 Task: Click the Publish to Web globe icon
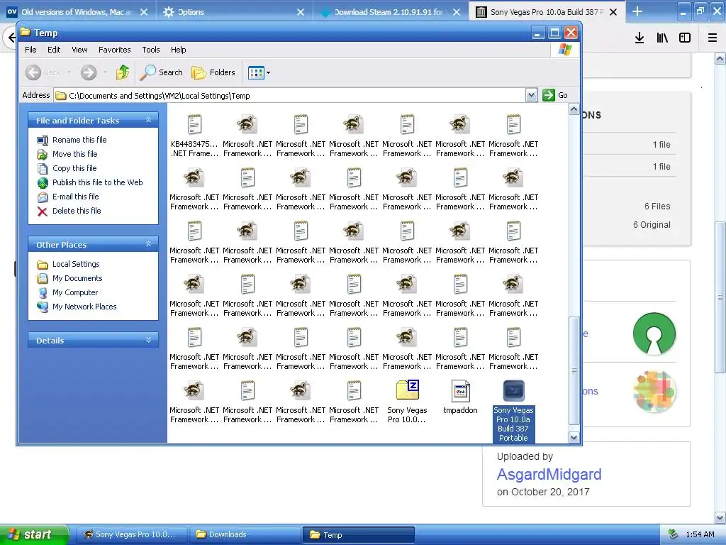tap(43, 182)
